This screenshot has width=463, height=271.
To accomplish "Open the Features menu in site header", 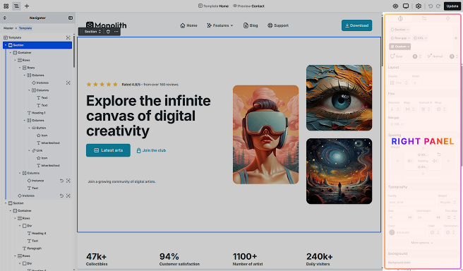I will [220, 25].
